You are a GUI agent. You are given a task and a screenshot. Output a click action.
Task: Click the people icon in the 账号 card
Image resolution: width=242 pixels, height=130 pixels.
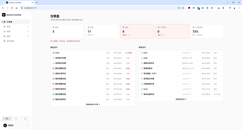54,27
